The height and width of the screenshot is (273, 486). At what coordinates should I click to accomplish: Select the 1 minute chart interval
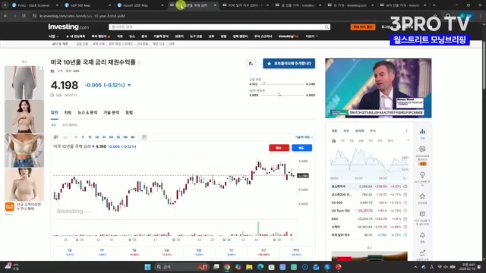click(x=76, y=137)
